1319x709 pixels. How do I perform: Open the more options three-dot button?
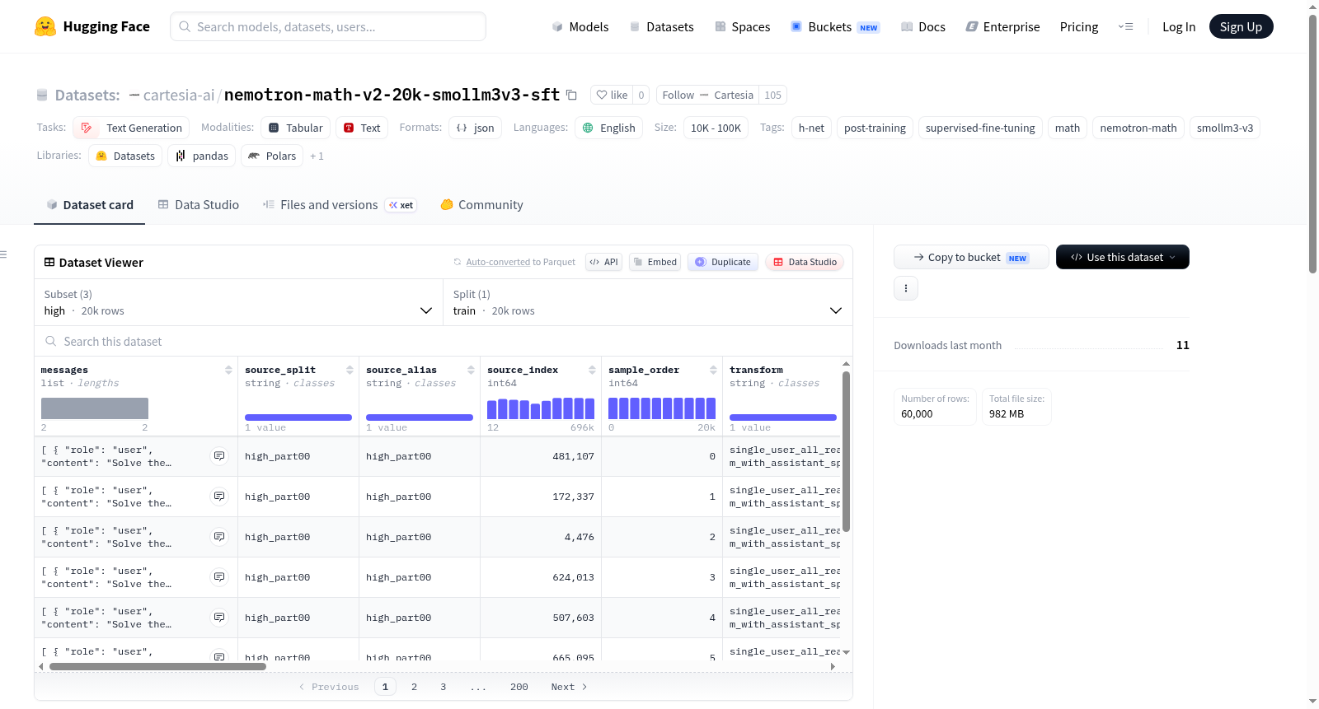coord(906,288)
